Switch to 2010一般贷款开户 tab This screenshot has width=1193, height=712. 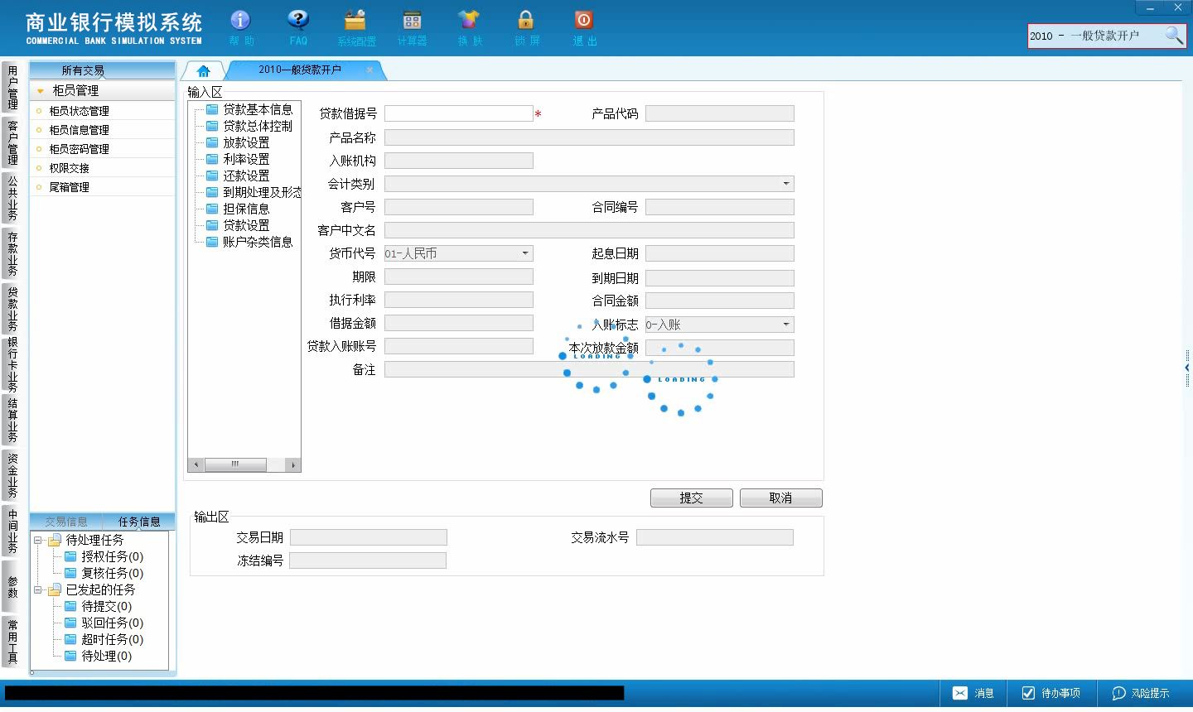[300, 70]
